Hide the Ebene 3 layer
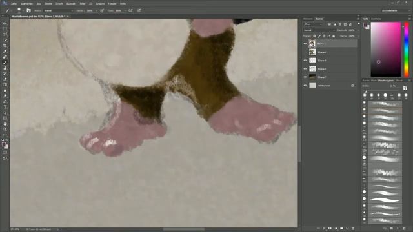The image size is (413, 232). (x=305, y=61)
